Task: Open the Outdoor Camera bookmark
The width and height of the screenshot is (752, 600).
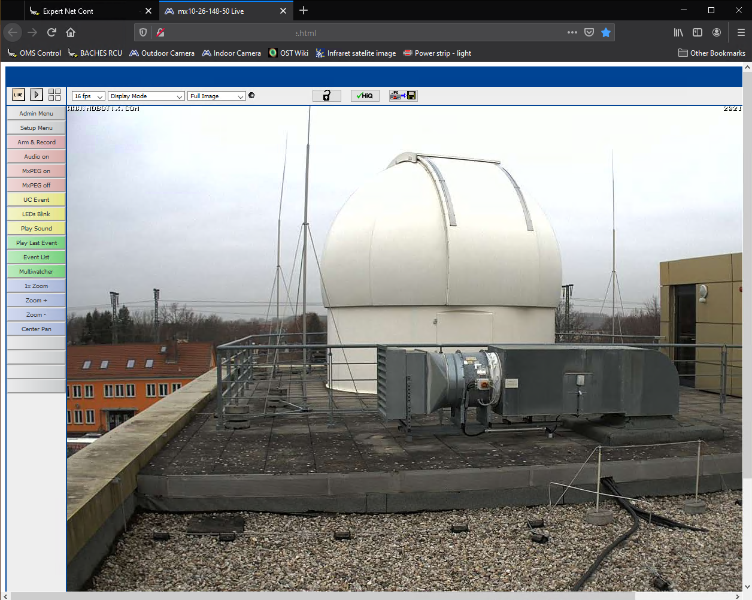Action: (x=162, y=53)
